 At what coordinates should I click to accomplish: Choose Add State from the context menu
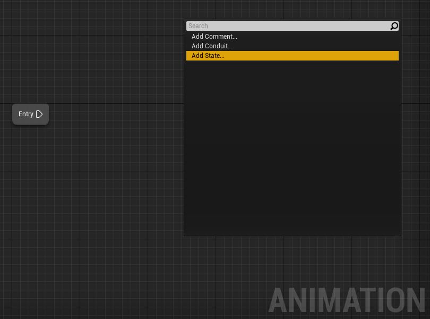point(208,55)
